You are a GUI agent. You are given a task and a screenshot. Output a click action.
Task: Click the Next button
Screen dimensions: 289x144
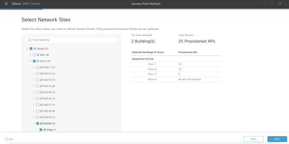pyautogui.click(x=277, y=139)
